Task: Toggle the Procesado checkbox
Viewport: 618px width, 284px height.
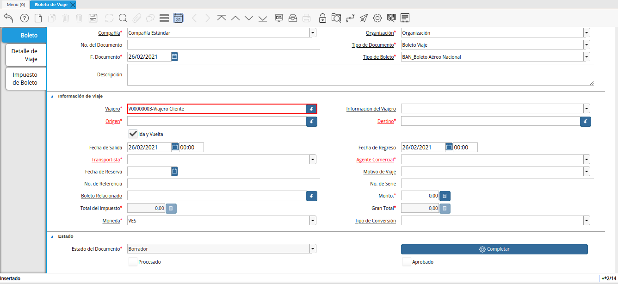Action: (133, 262)
